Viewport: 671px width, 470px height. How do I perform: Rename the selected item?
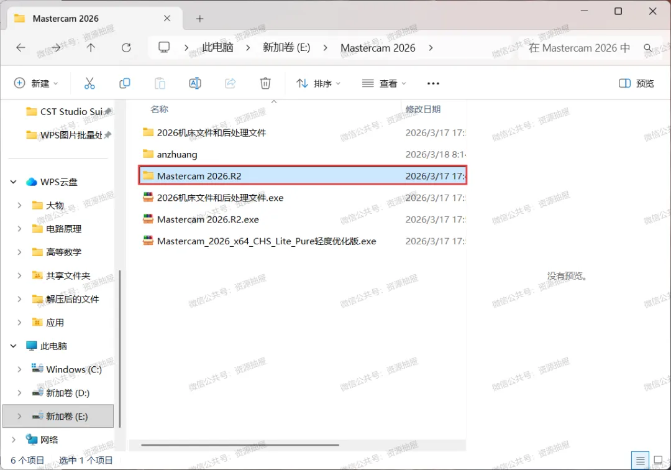pos(195,83)
